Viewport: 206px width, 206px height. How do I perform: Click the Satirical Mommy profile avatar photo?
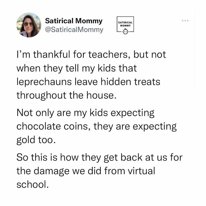29,25
